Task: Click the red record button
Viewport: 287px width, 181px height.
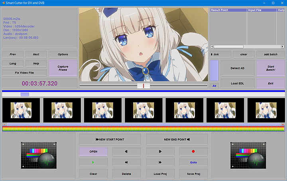Action: [x=193, y=151]
